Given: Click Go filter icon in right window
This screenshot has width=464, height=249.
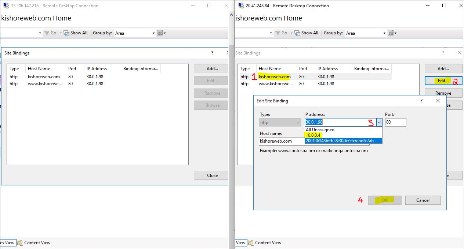Looking at the screenshot, I should 278,33.
